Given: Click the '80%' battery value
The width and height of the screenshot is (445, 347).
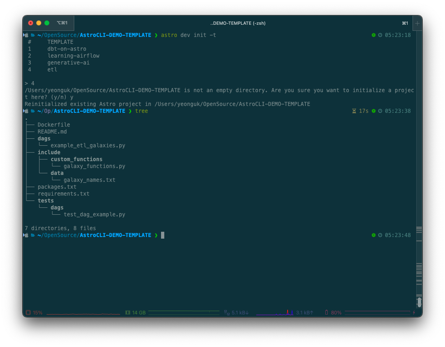Looking at the screenshot, I should point(336,313).
